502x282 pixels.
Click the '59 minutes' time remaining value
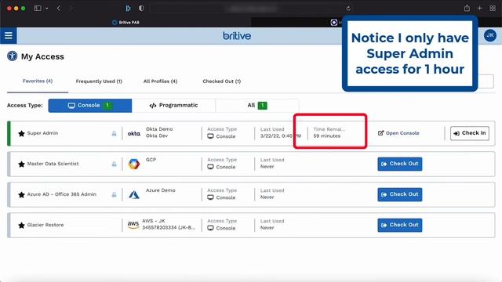click(327, 136)
